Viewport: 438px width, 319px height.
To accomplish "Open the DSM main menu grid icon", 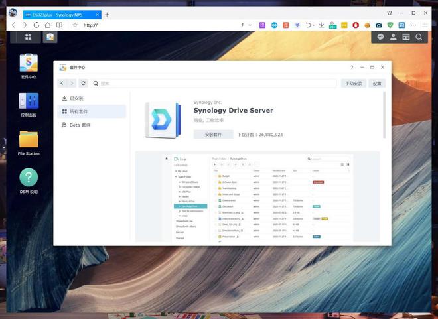I will tap(29, 37).
